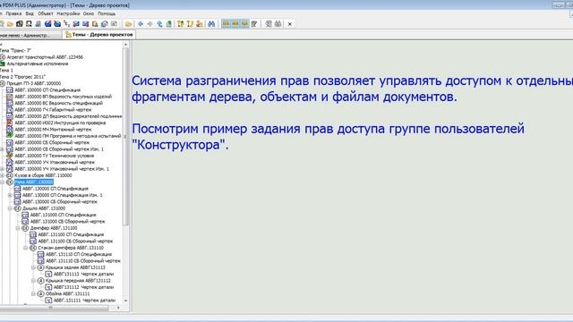573x322 pixels.
Task: Click the second sort-arrows toolbar icon
Action: 190,24
